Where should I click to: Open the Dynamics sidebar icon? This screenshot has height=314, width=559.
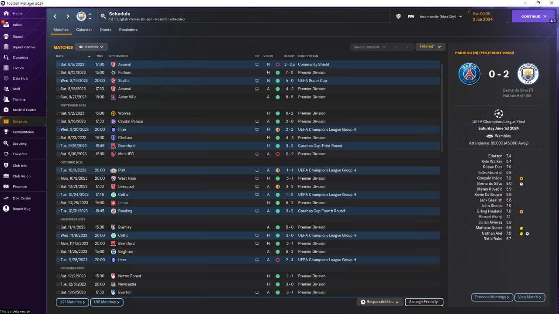click(6, 58)
